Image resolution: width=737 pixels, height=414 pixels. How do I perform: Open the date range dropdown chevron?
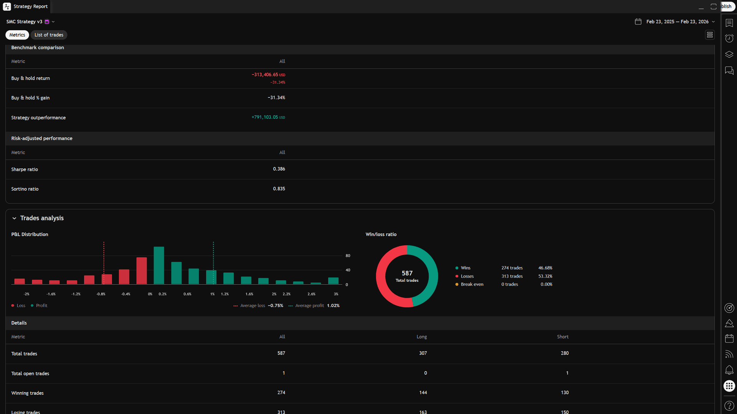714,21
